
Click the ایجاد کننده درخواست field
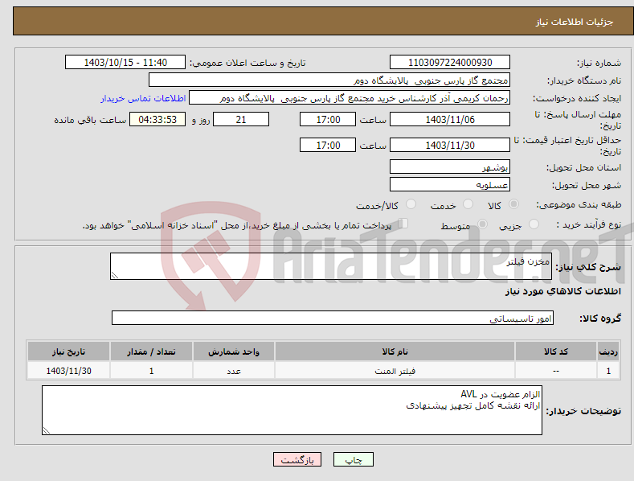(x=350, y=98)
